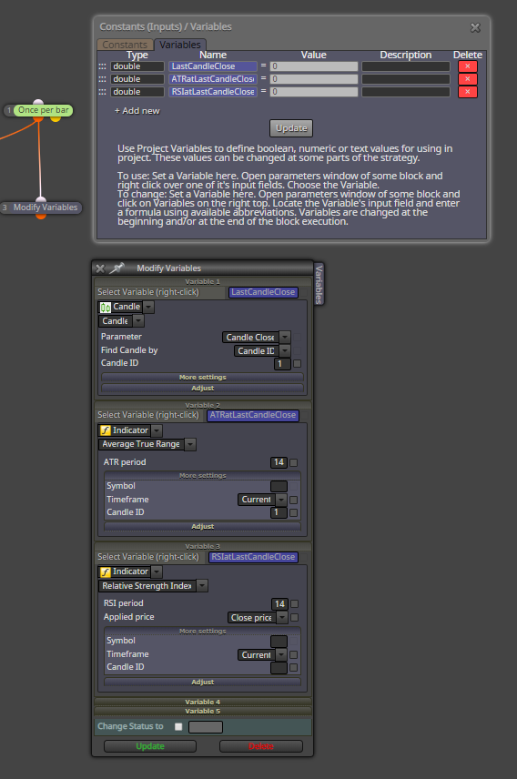Toggle checkbox next to Applied price
The width and height of the screenshot is (517, 779).
(294, 617)
